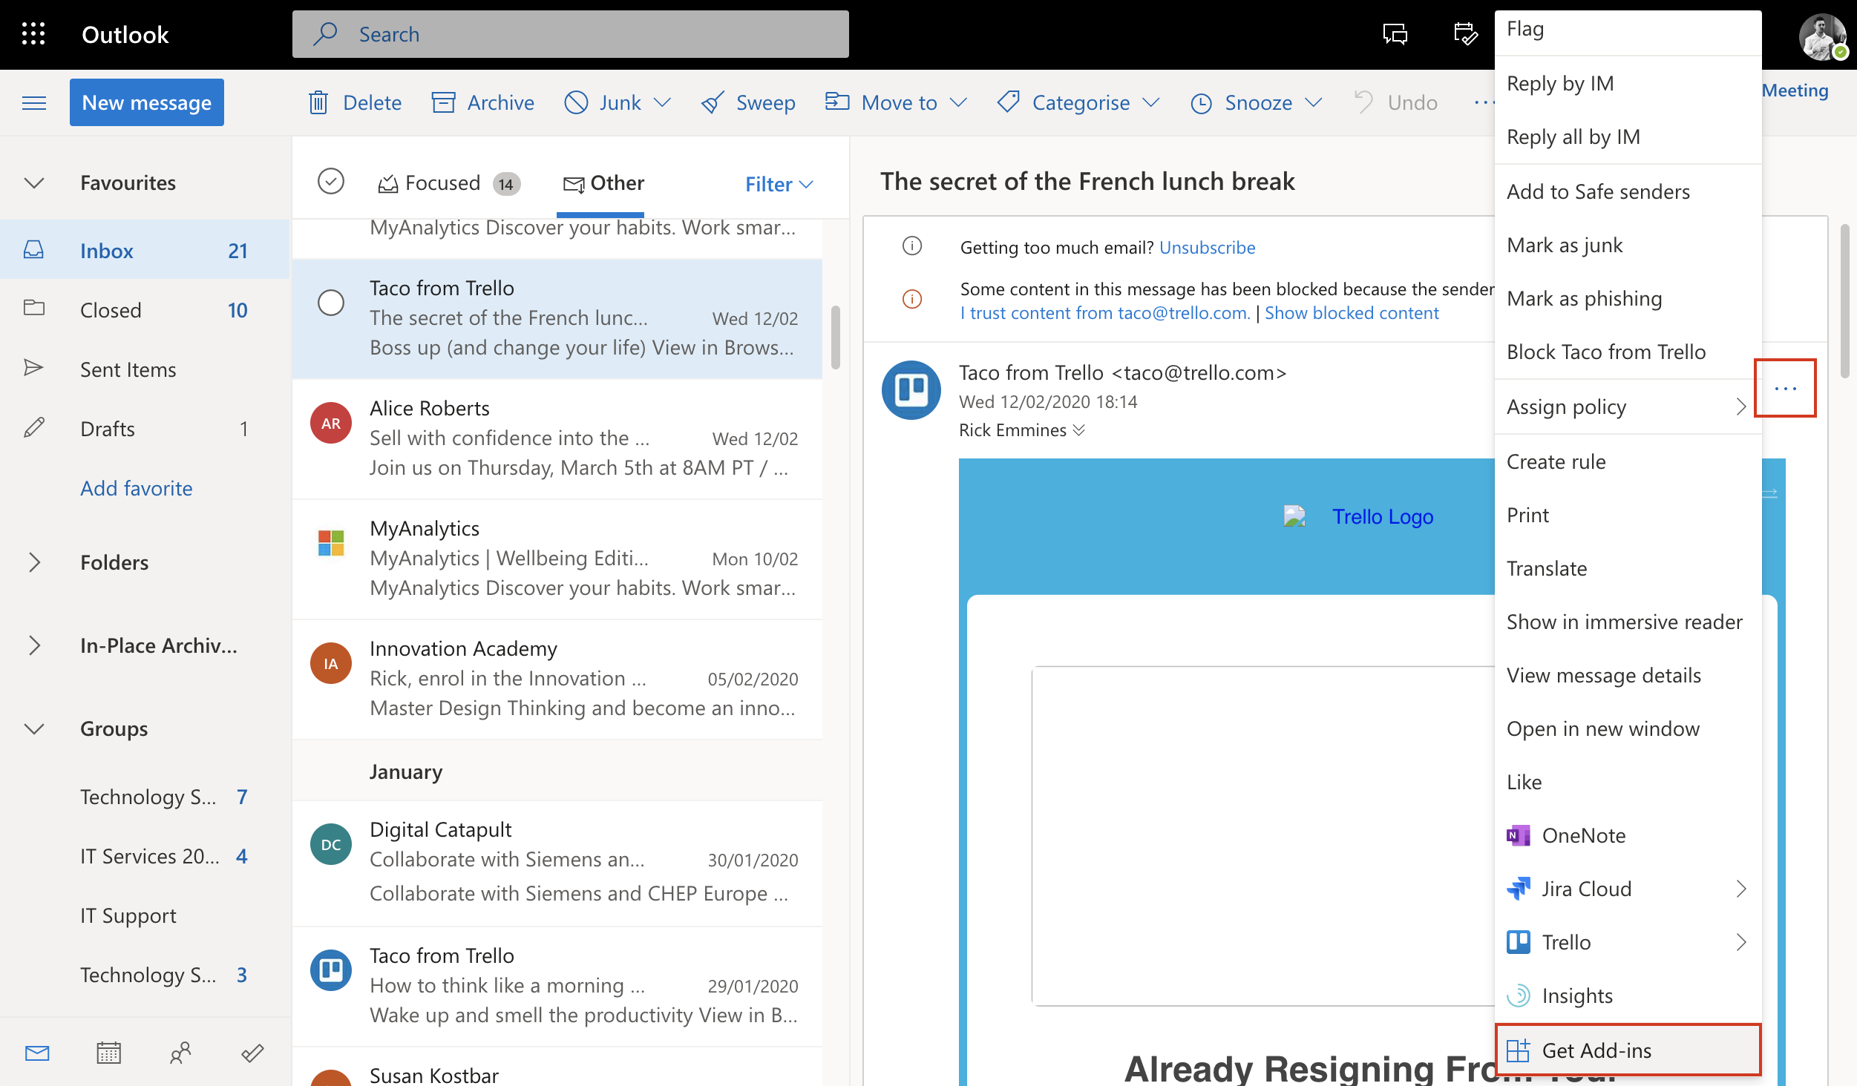Click the Unsubscribe link
The width and height of the screenshot is (1857, 1086).
pyautogui.click(x=1207, y=247)
